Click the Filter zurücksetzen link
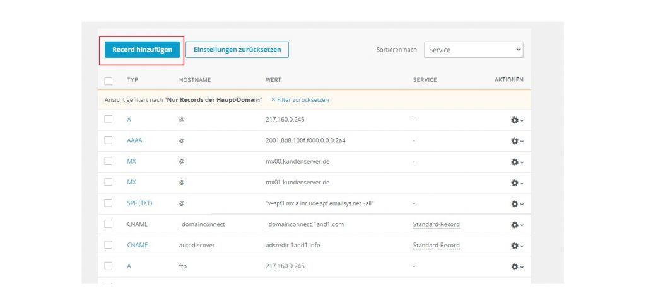The height and width of the screenshot is (306, 646). point(300,100)
